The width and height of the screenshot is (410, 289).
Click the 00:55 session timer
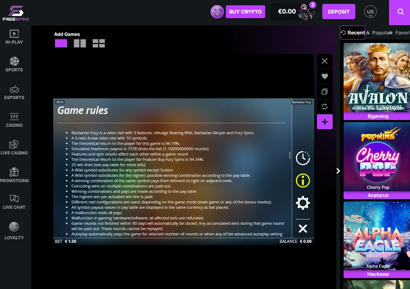(x=60, y=102)
